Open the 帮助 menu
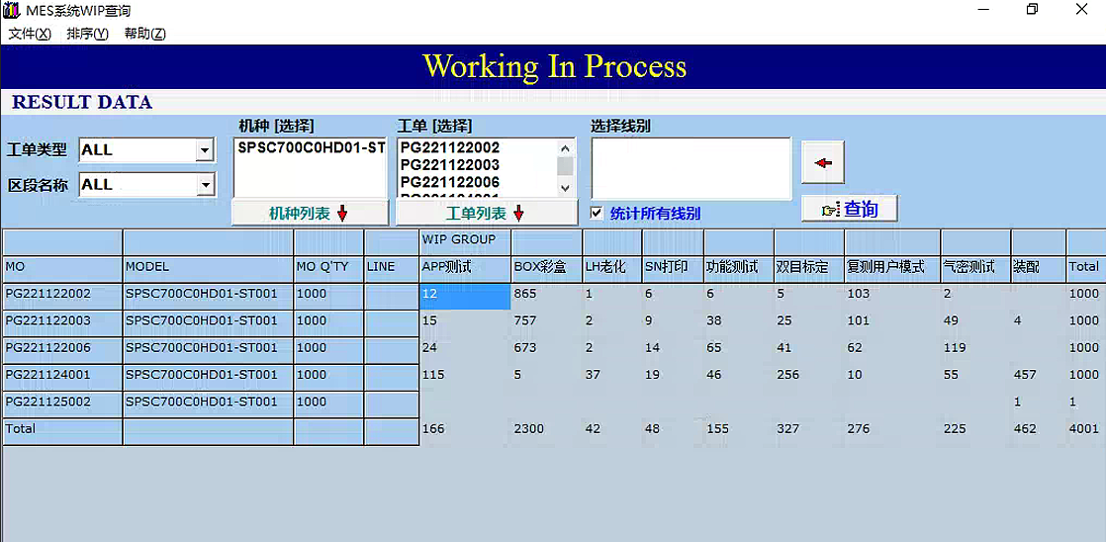 coord(144,34)
